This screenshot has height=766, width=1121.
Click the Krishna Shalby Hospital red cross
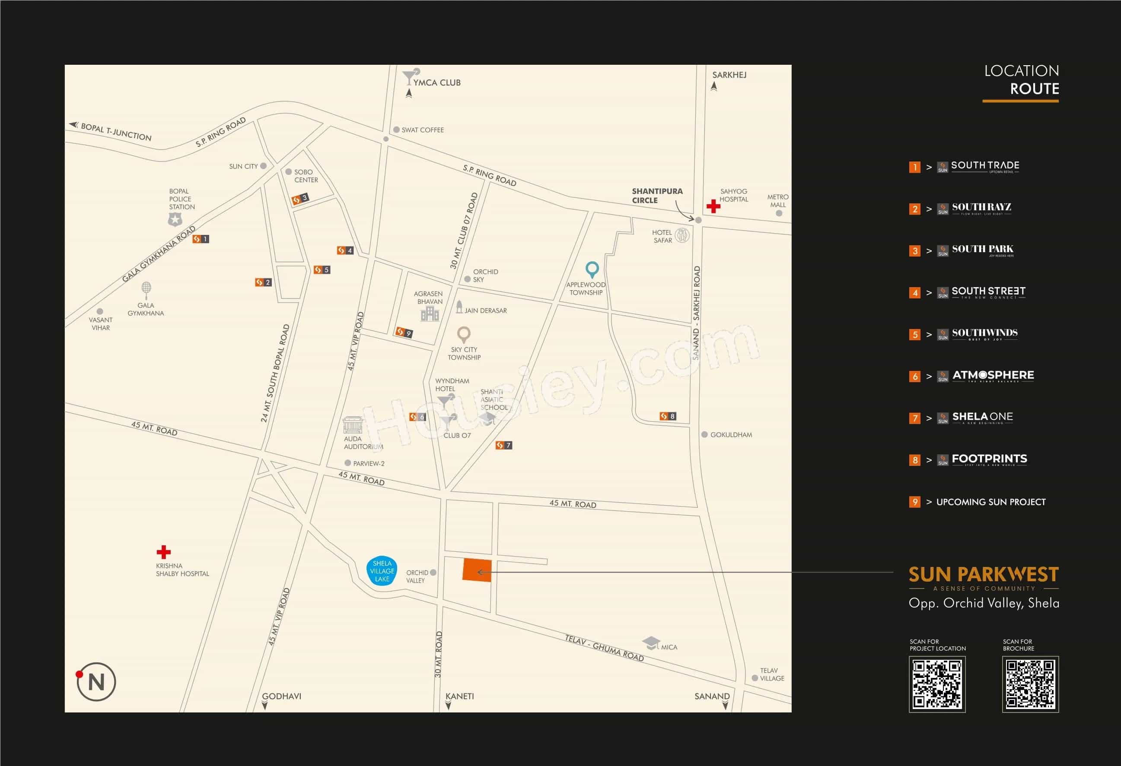tap(163, 552)
